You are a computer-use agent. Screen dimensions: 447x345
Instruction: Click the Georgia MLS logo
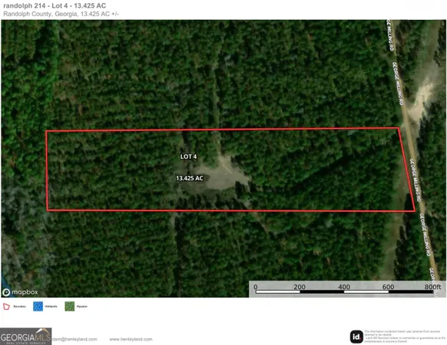pos(25,336)
